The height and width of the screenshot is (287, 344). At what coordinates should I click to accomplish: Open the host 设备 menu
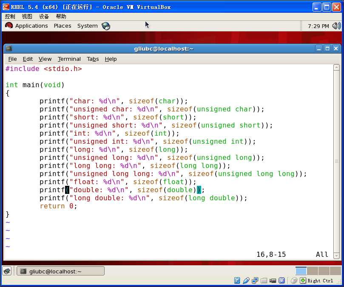coord(44,17)
